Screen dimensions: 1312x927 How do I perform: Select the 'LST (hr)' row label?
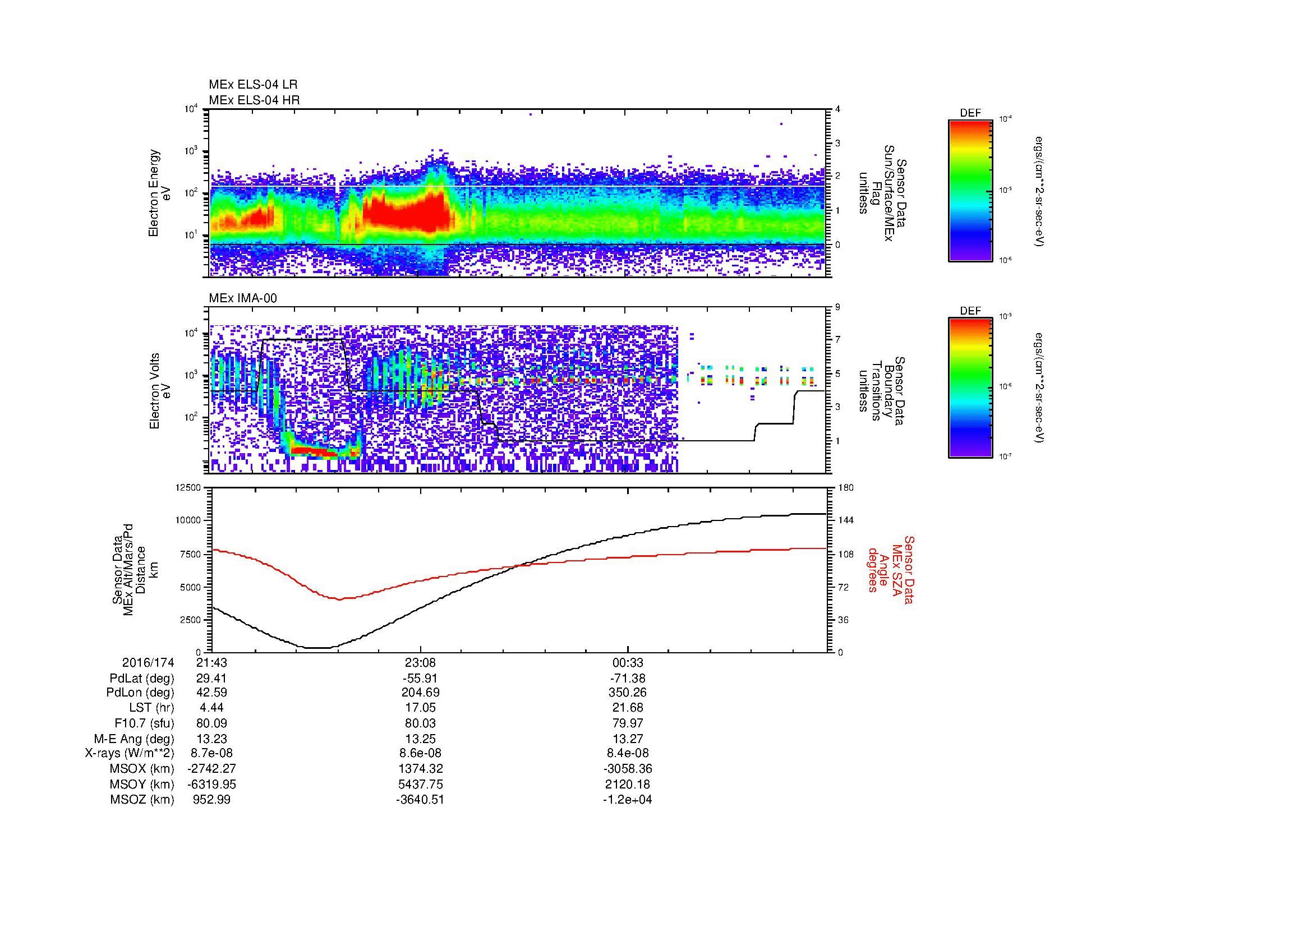[151, 708]
